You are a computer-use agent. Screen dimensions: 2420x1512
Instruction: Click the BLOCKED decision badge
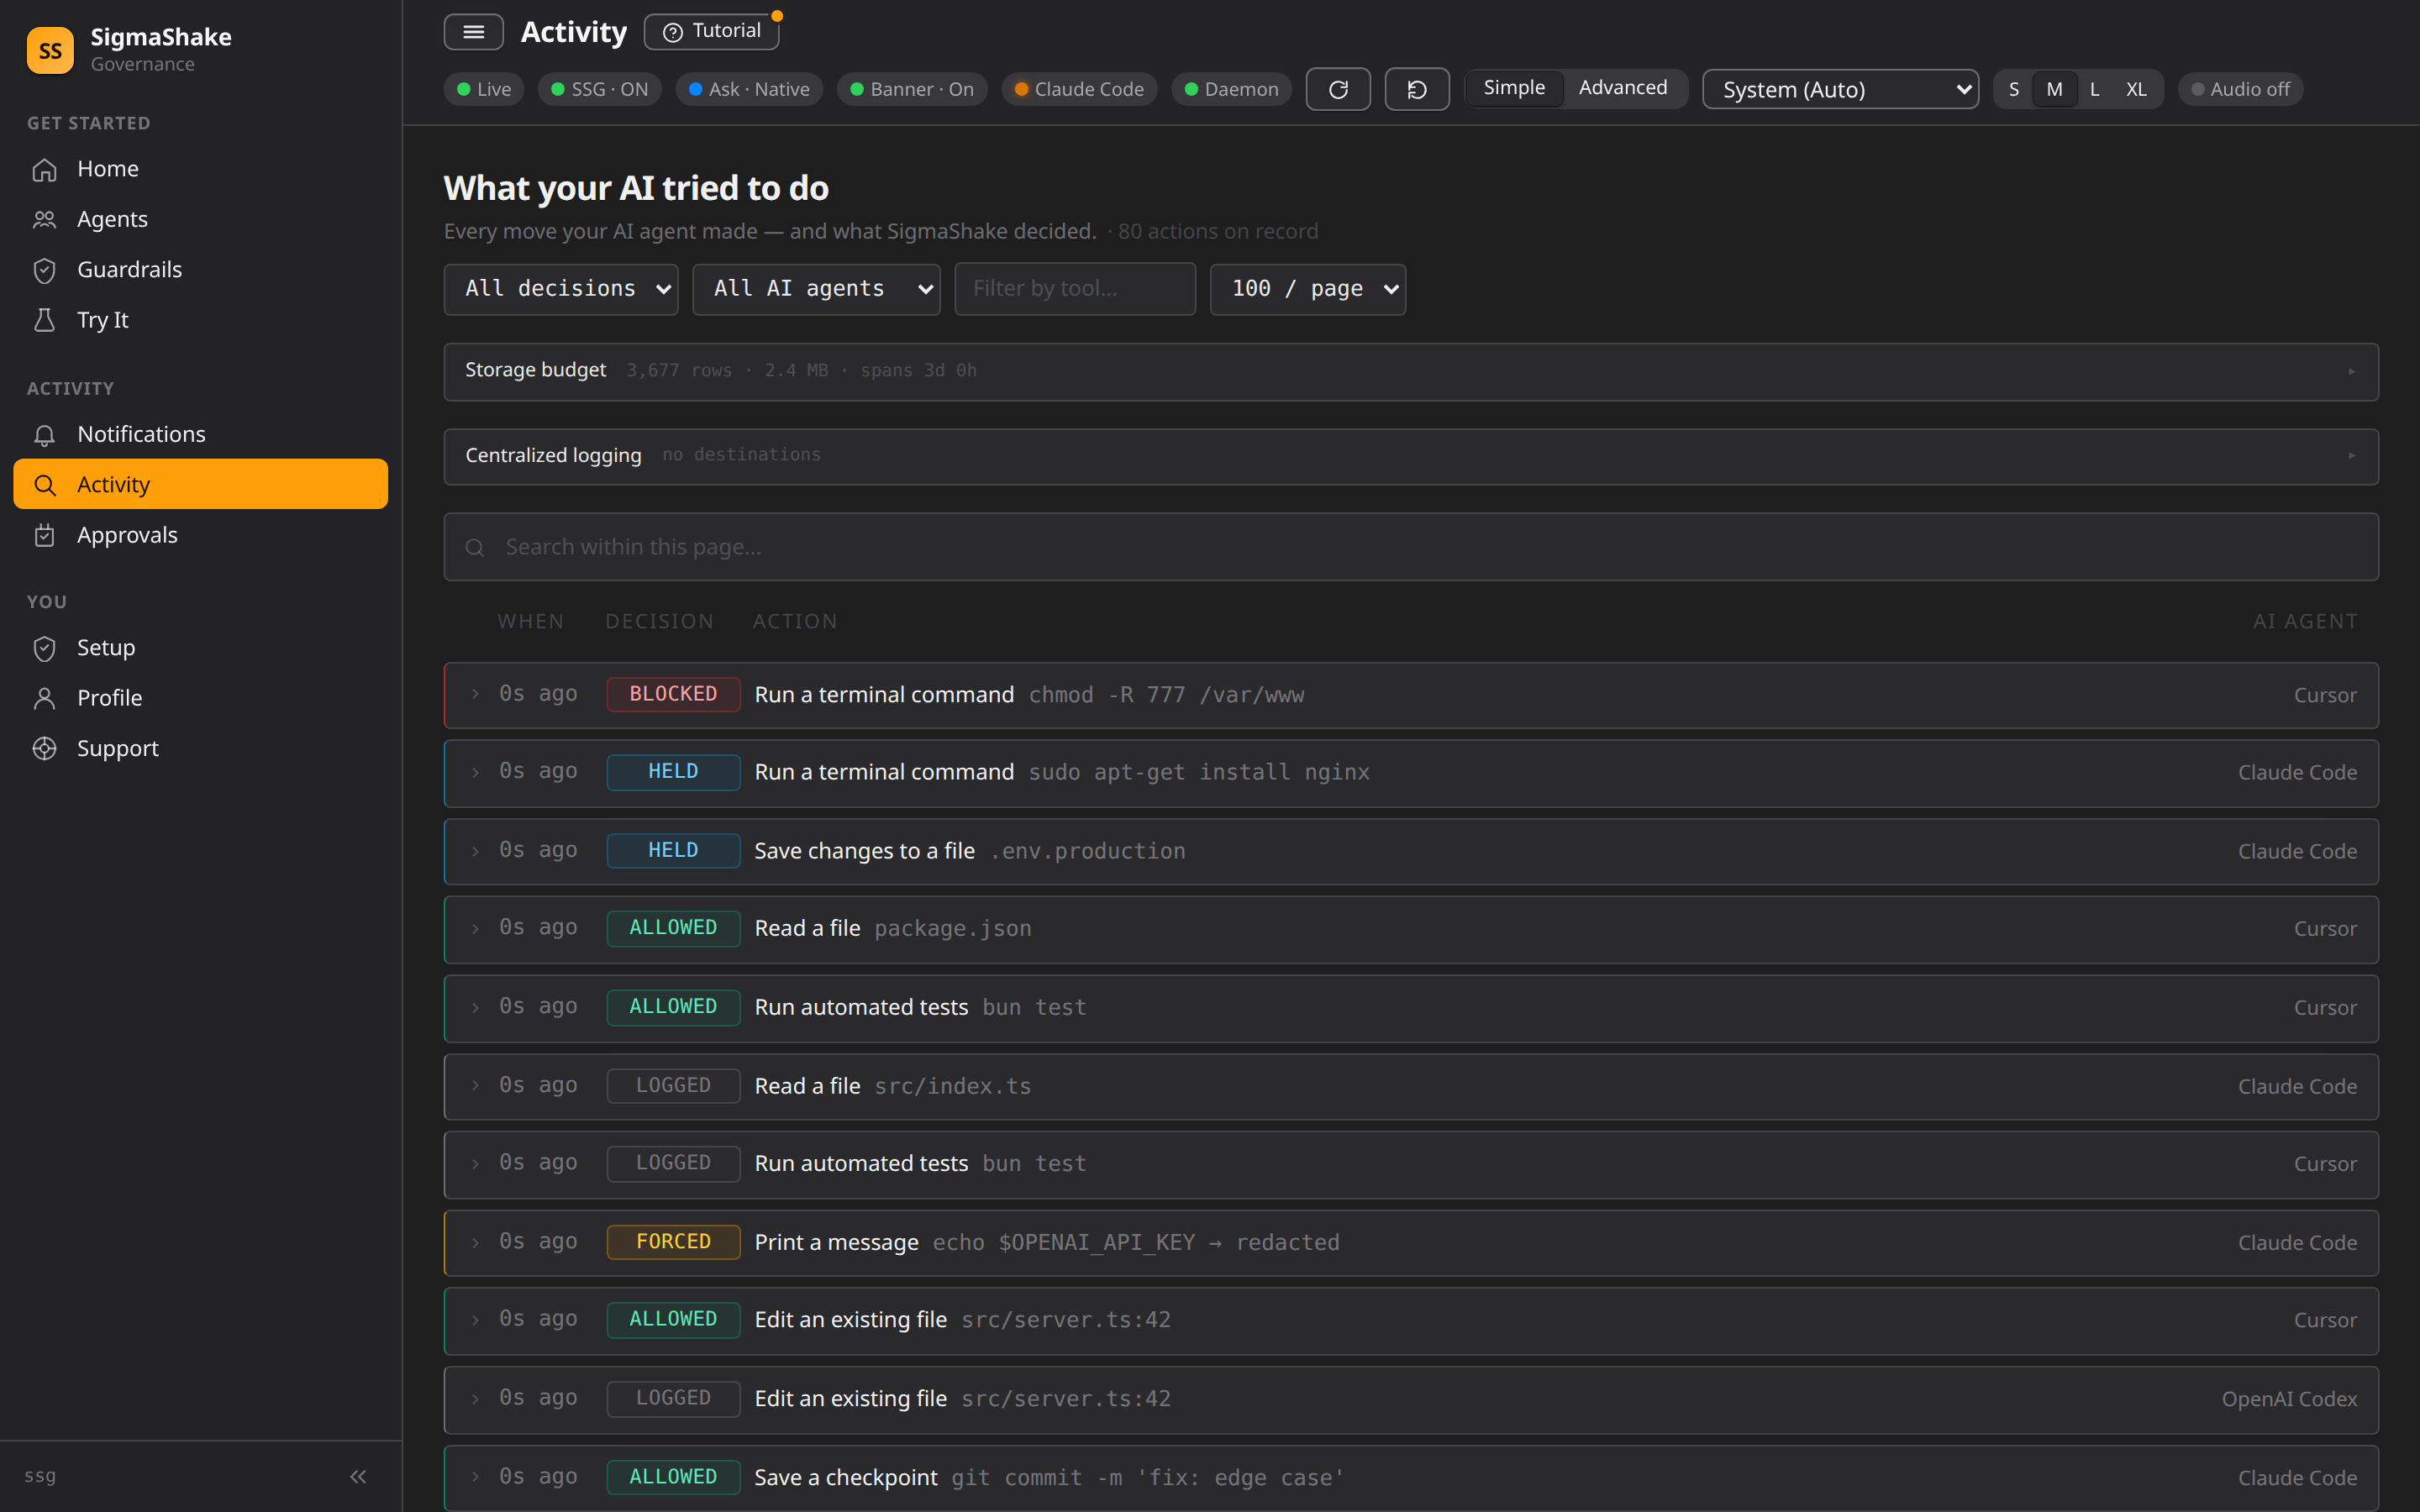coord(673,694)
